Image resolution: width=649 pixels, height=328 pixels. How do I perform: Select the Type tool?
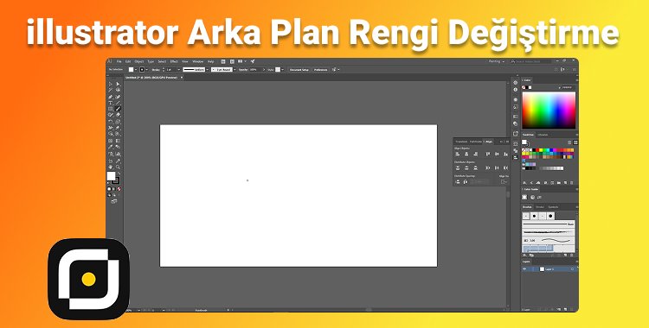(111, 103)
